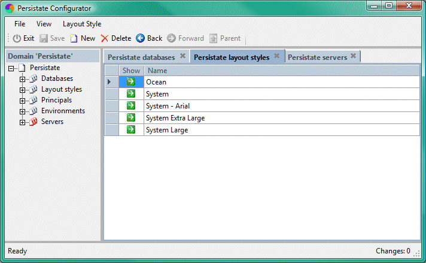Collapse the Persistate root tree node
This screenshot has height=263, width=426.
tap(12, 68)
